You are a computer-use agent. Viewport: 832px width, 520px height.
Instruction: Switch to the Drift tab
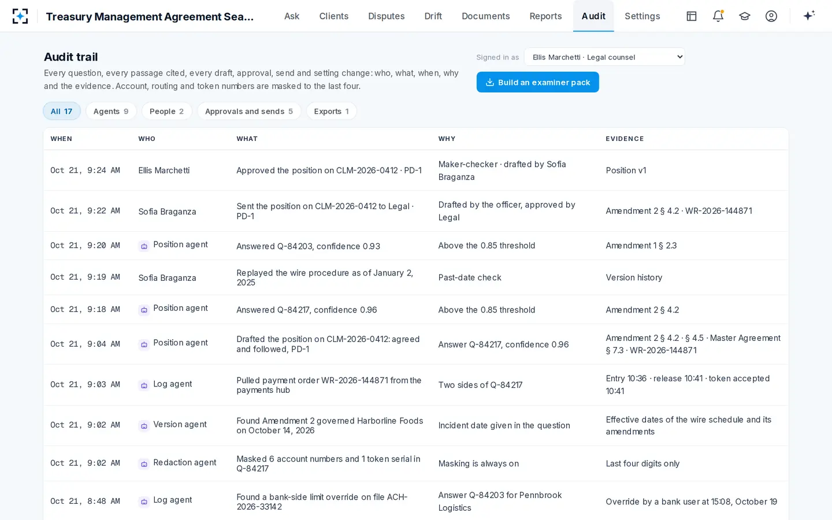(x=433, y=16)
